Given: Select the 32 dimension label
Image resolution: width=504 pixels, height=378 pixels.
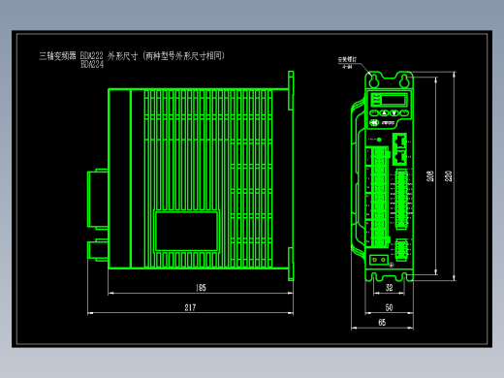Looking at the screenshot, I should click(389, 288).
